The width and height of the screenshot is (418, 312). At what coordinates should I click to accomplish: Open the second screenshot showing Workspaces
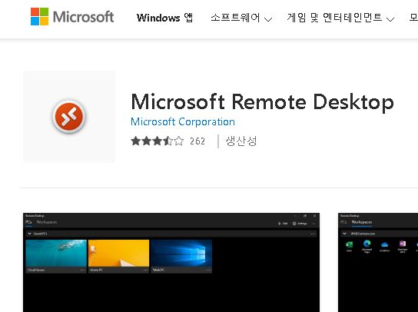tap(378, 262)
